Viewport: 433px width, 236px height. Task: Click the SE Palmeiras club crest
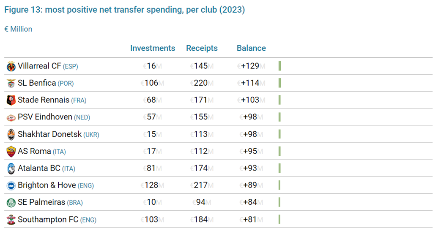11,203
